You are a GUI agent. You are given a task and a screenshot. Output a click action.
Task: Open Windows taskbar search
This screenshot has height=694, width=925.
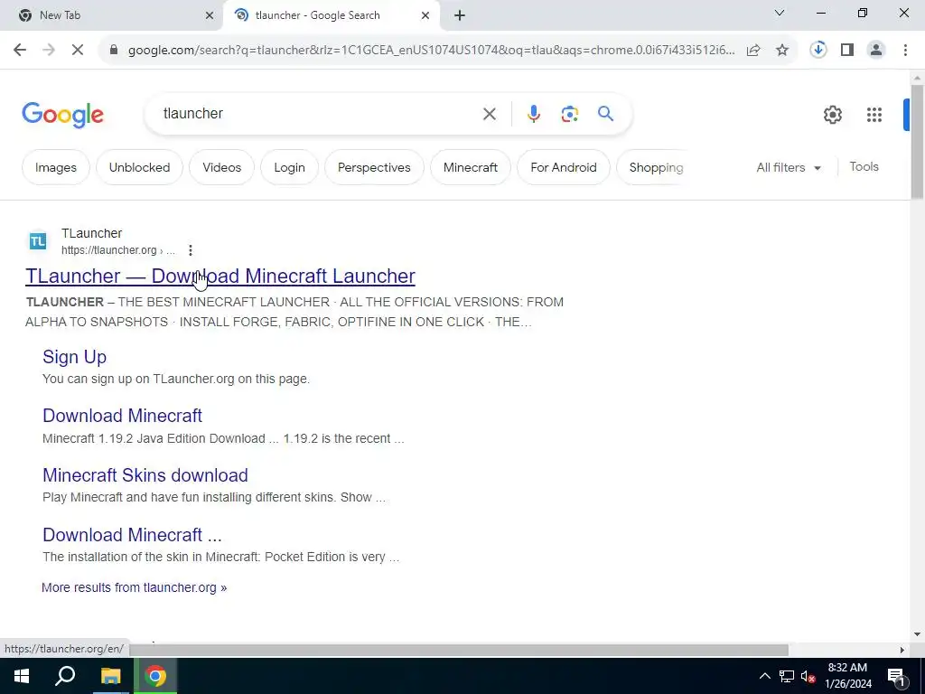[65, 676]
